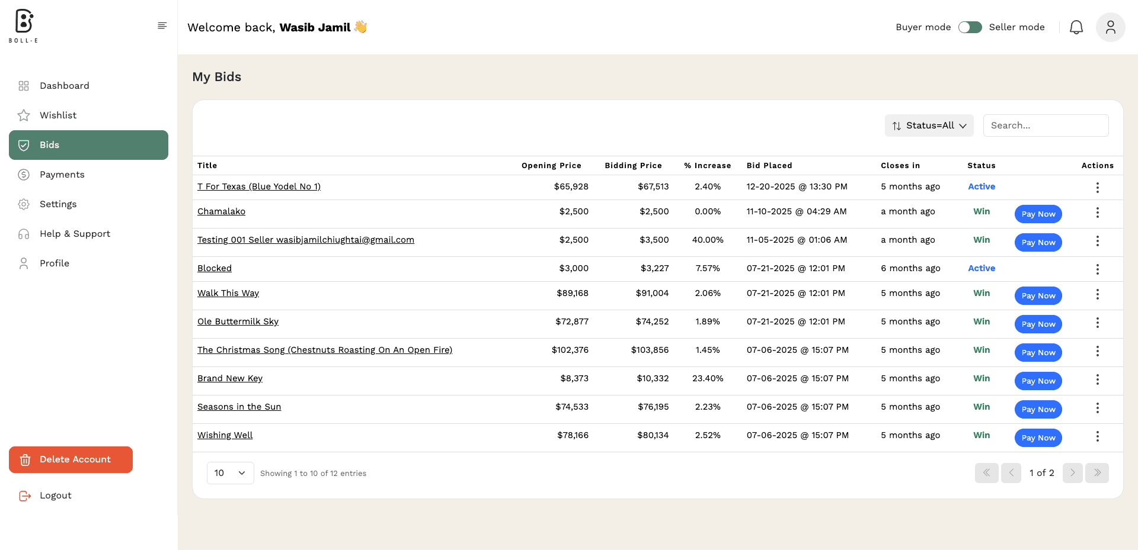Viewport: 1138px width, 550px height.
Task: Open the Dashboard menu item
Action: pyautogui.click(x=64, y=86)
